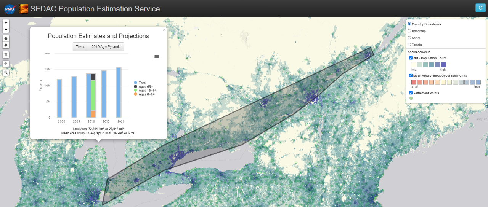Select the draw circle tool
The height and width of the screenshot is (207, 488).
coord(6,45)
